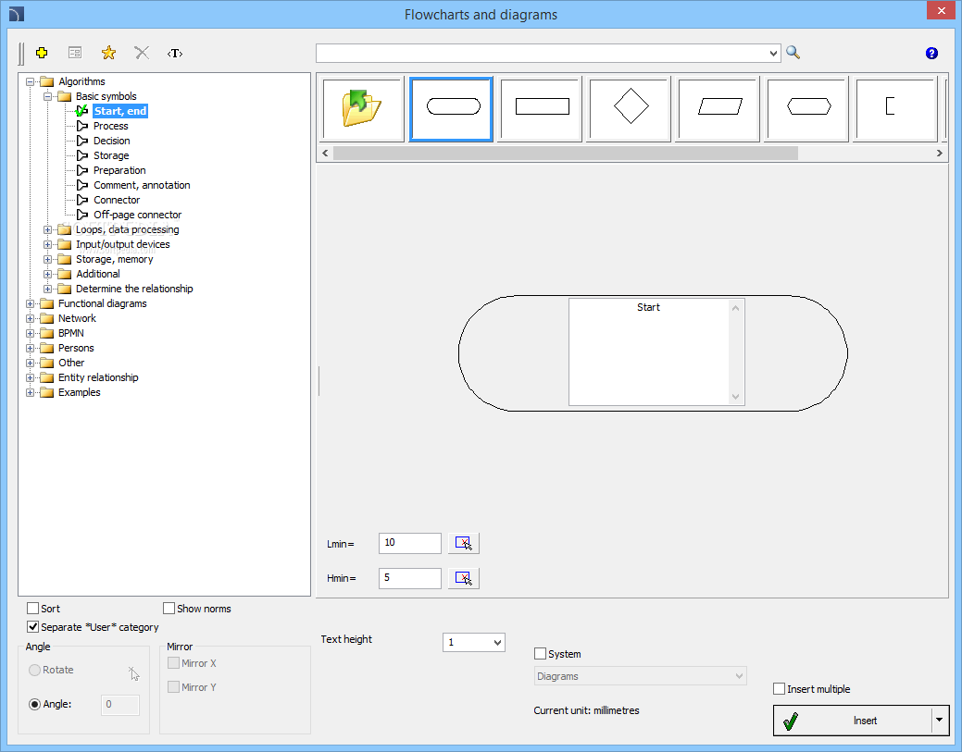The height and width of the screenshot is (752, 962).
Task: Click the yellow star favorites icon
Action: [x=108, y=53]
